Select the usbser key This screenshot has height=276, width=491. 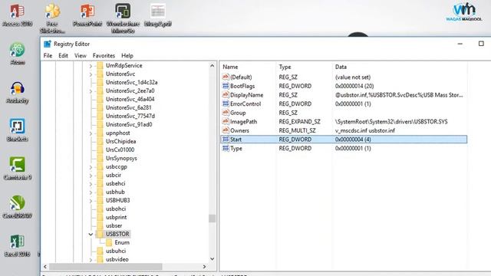click(114, 225)
